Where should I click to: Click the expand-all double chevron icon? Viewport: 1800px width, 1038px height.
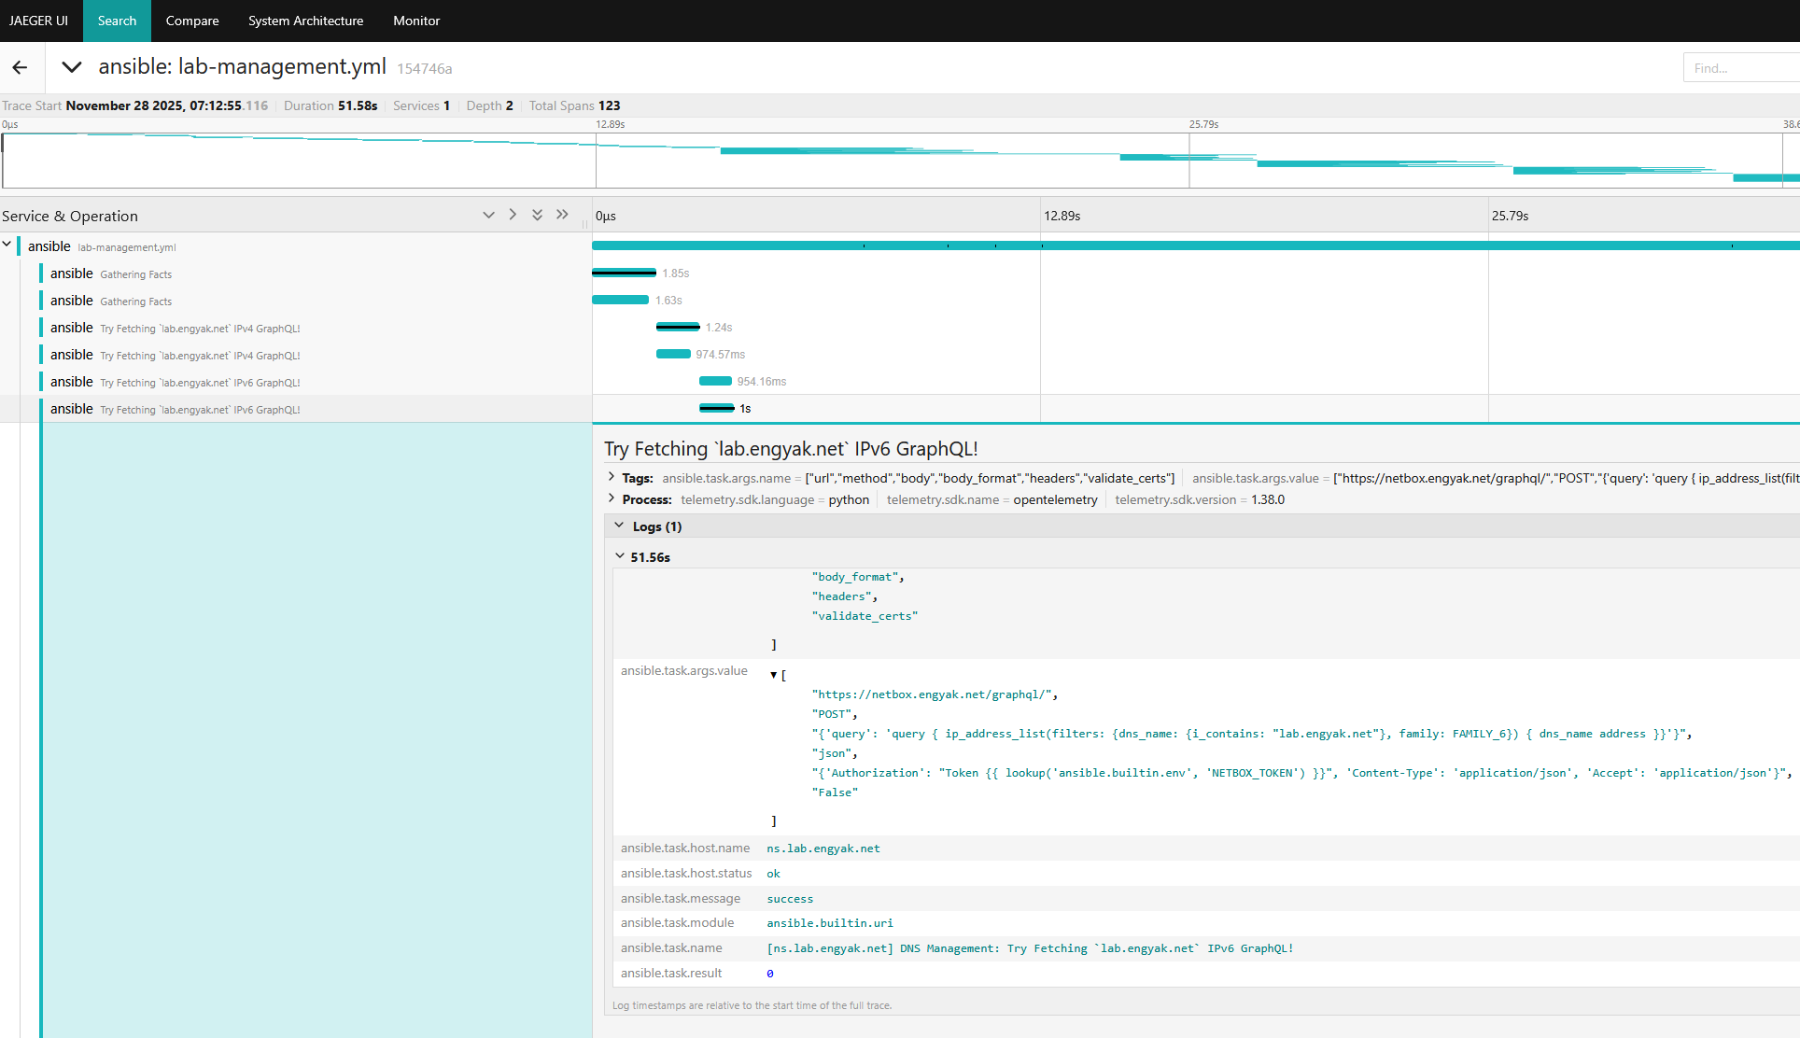point(562,215)
